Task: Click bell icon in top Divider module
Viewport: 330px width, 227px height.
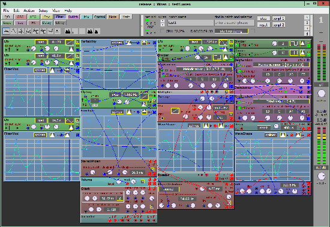Action: [302, 44]
